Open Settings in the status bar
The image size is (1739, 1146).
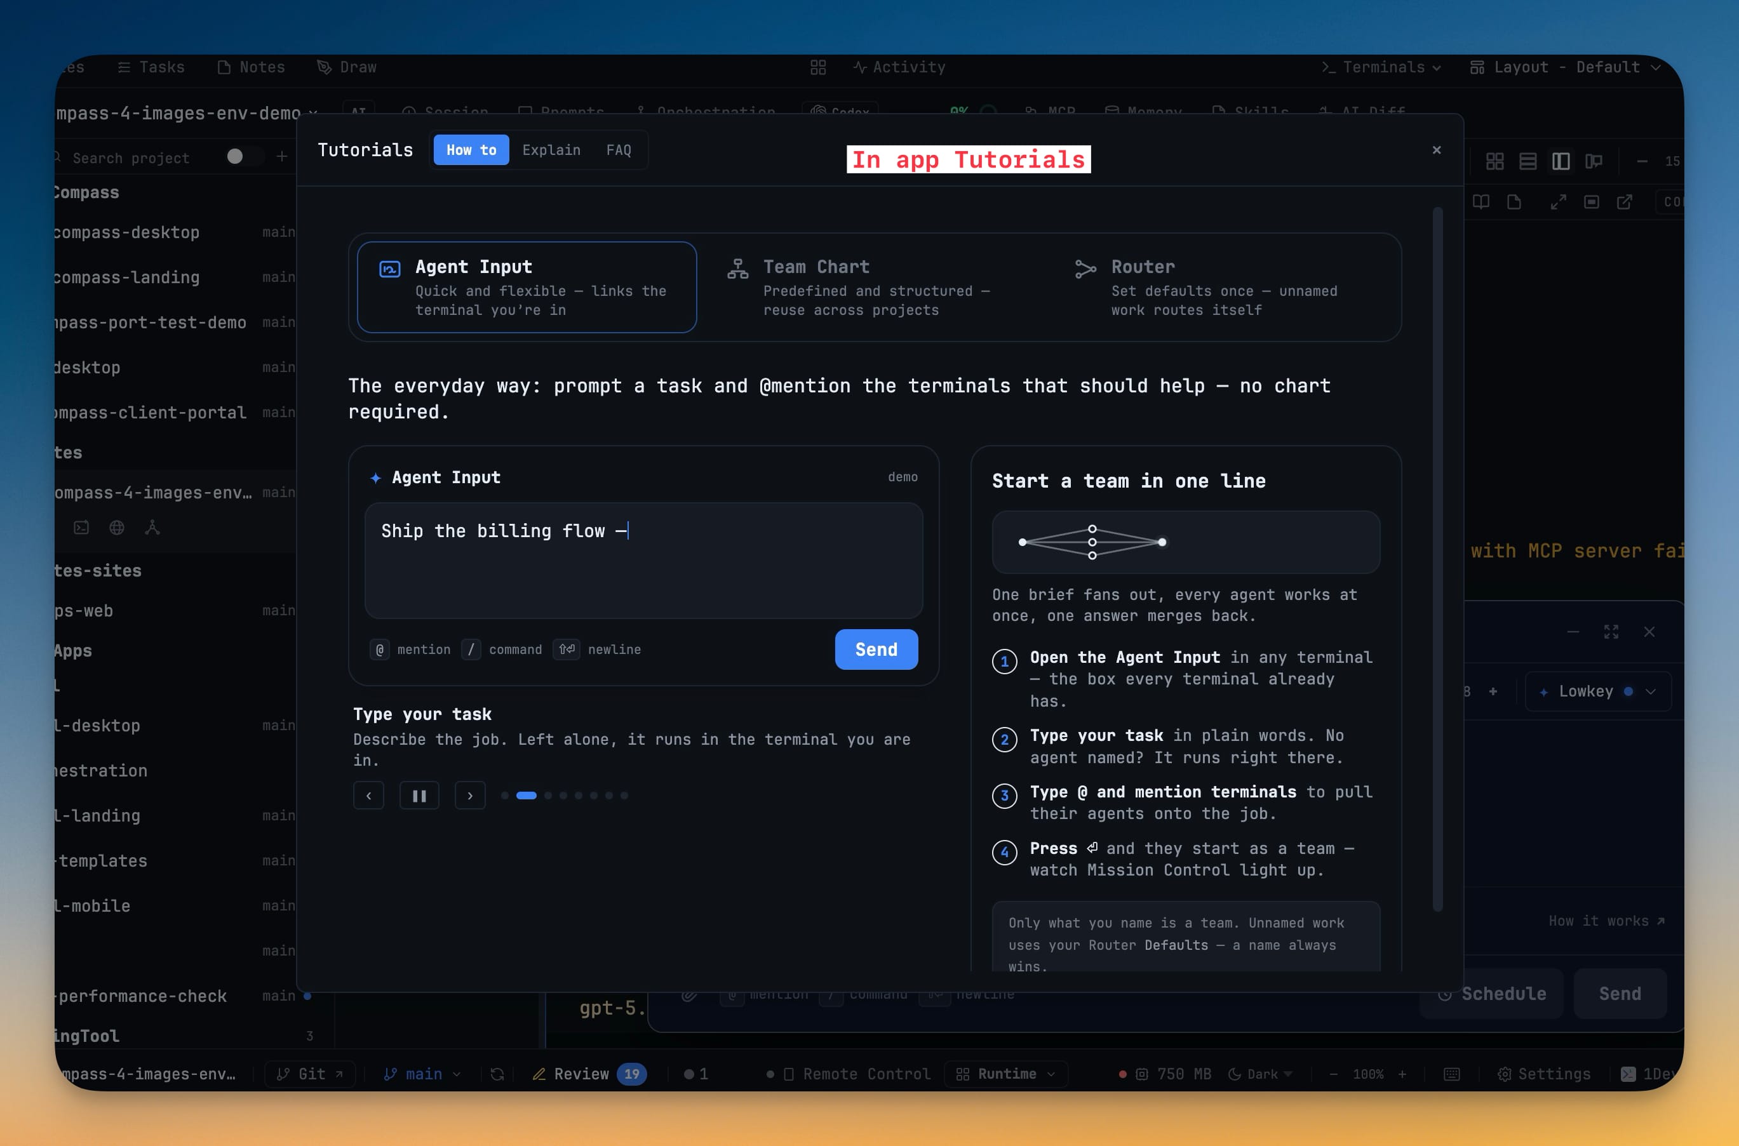[1544, 1074]
